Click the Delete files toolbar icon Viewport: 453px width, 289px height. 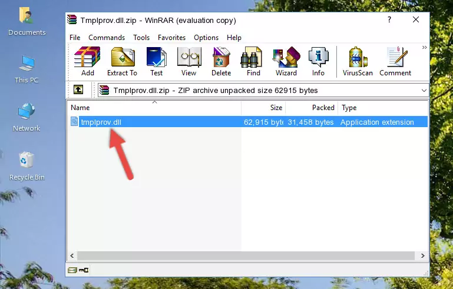[221, 61]
